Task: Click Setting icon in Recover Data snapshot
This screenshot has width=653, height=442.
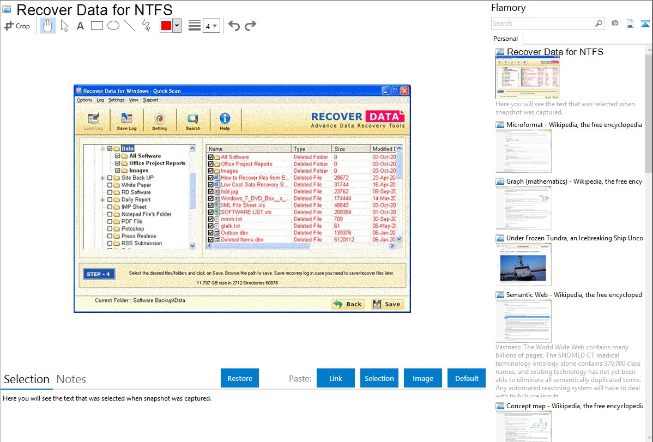Action: point(160,121)
